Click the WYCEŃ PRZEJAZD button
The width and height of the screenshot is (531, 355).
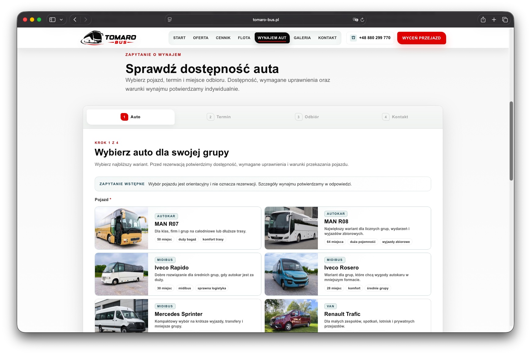pos(421,38)
